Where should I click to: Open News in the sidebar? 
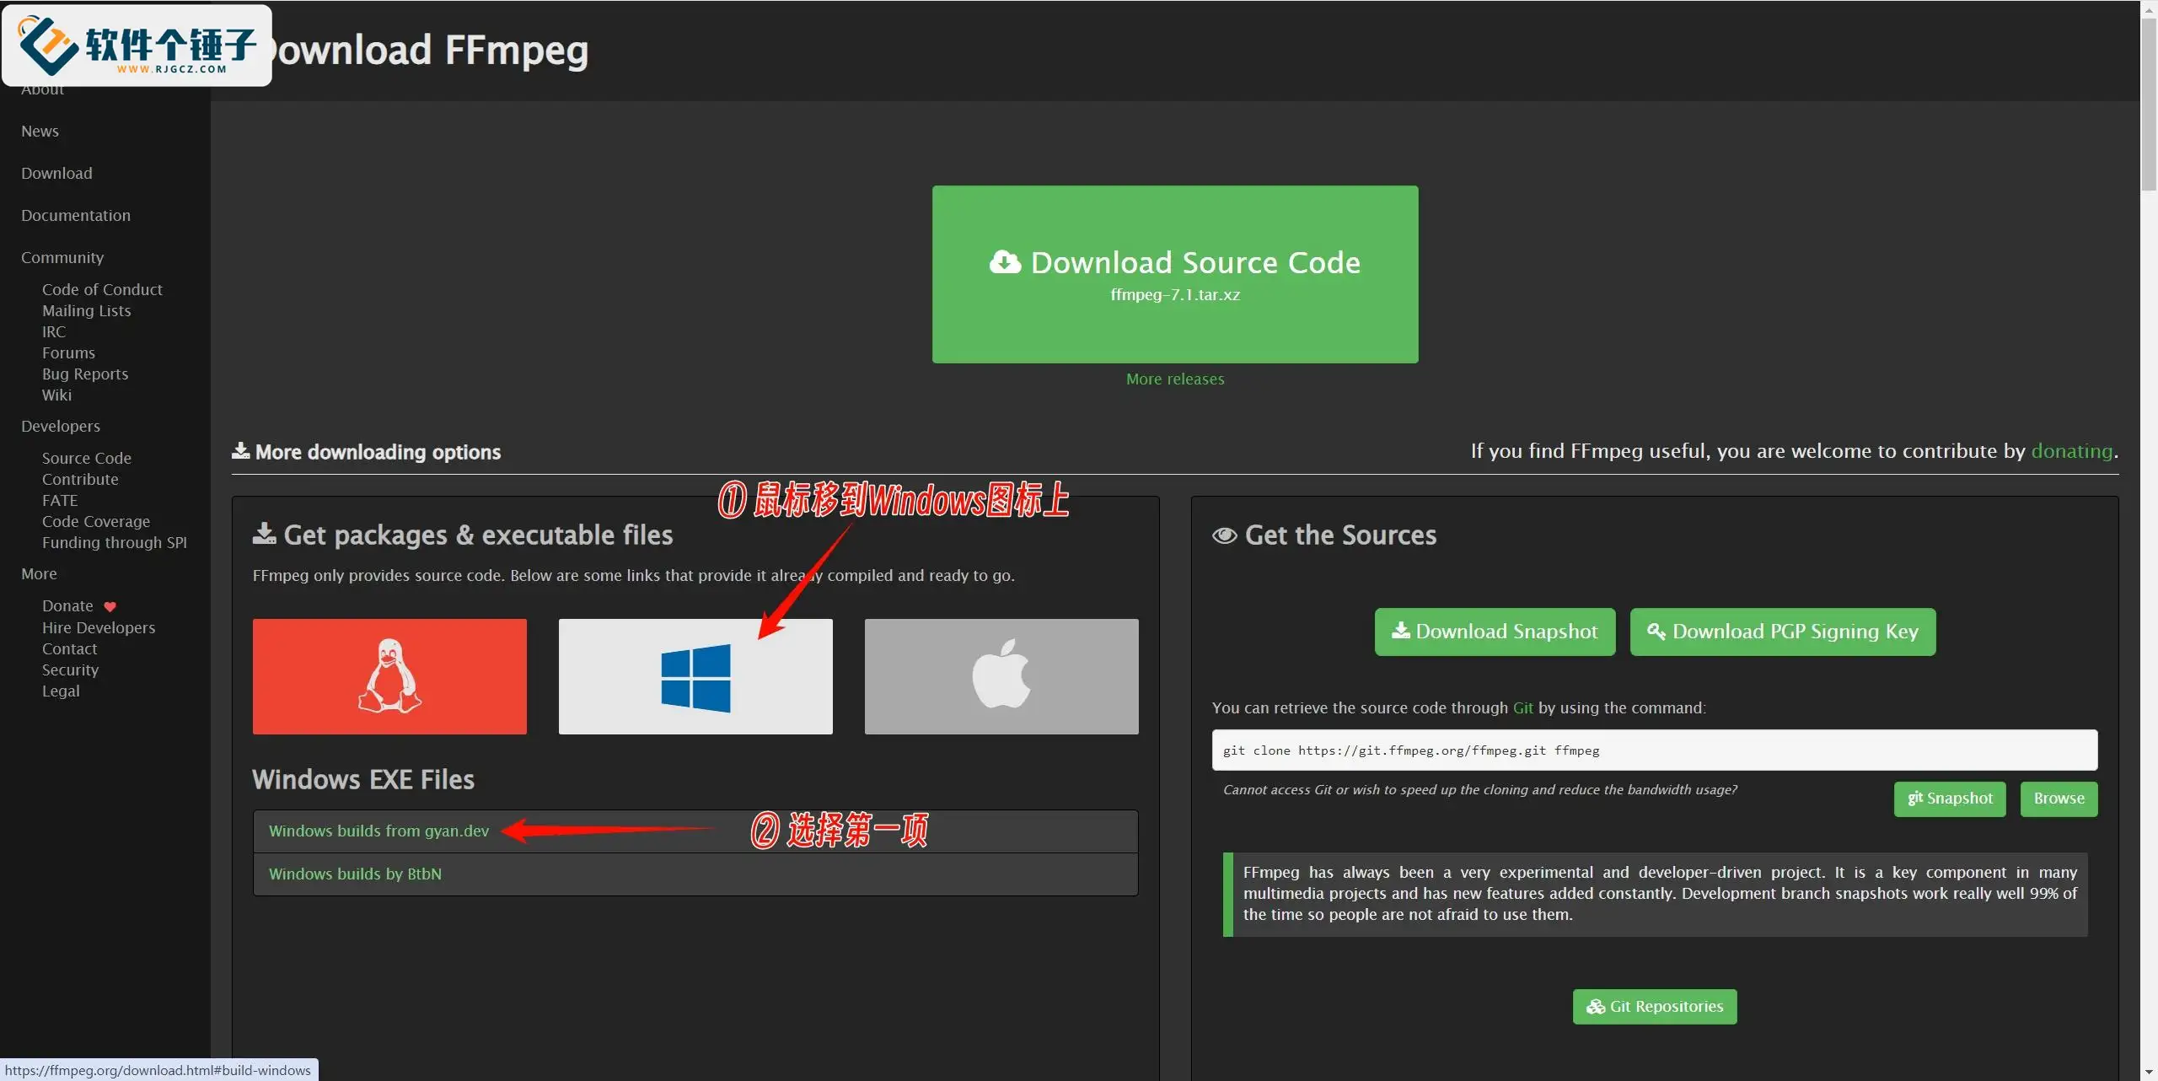[40, 132]
